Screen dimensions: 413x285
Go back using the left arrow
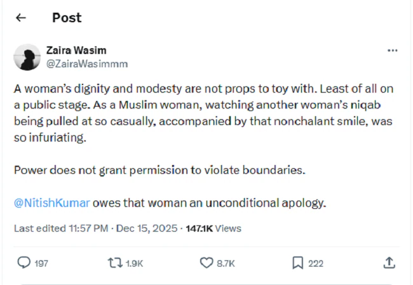click(x=21, y=18)
